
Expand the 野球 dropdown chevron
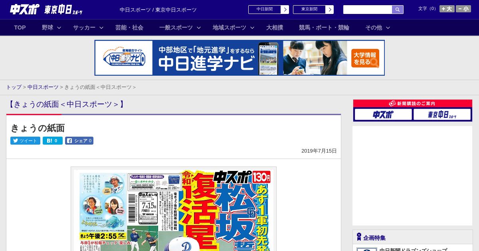[59, 27]
